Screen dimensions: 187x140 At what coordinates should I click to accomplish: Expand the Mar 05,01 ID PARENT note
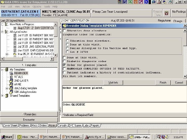[7, 54]
